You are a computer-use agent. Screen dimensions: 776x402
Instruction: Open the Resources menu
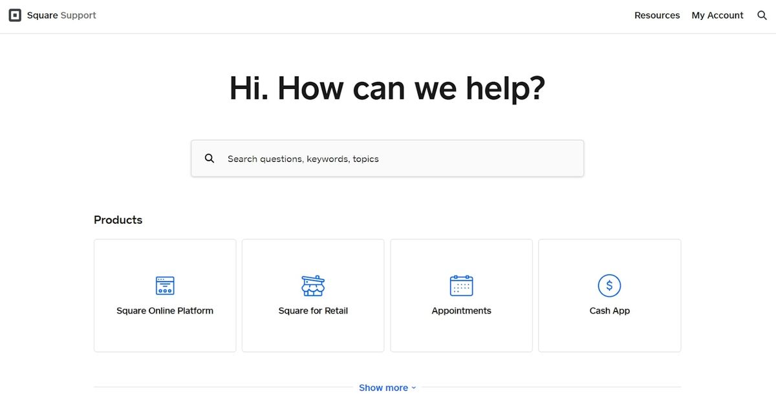click(657, 15)
